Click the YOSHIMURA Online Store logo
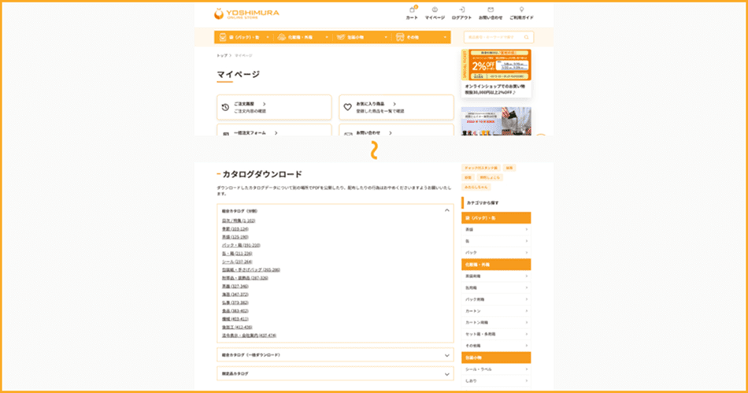748x393 pixels. pyautogui.click(x=246, y=13)
